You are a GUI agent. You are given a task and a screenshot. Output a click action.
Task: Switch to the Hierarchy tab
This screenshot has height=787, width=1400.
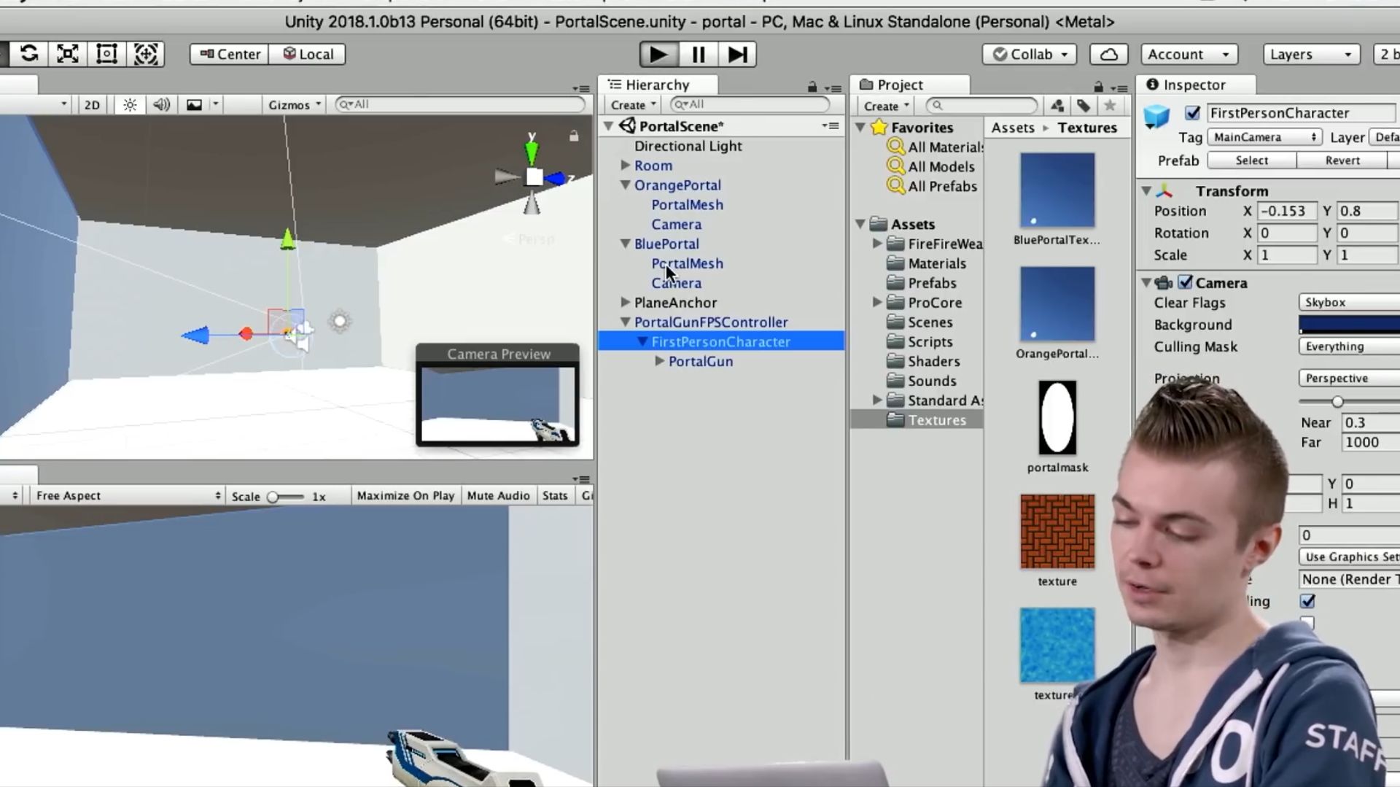[x=658, y=85]
